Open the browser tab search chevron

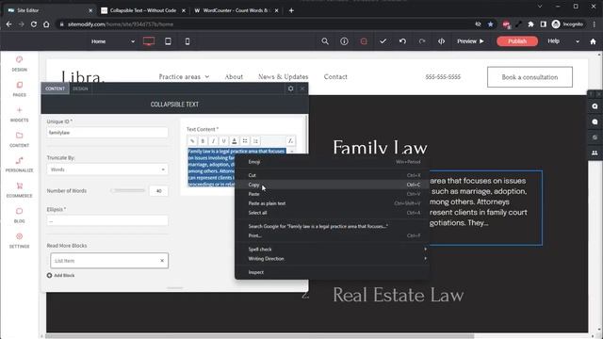click(x=540, y=7)
